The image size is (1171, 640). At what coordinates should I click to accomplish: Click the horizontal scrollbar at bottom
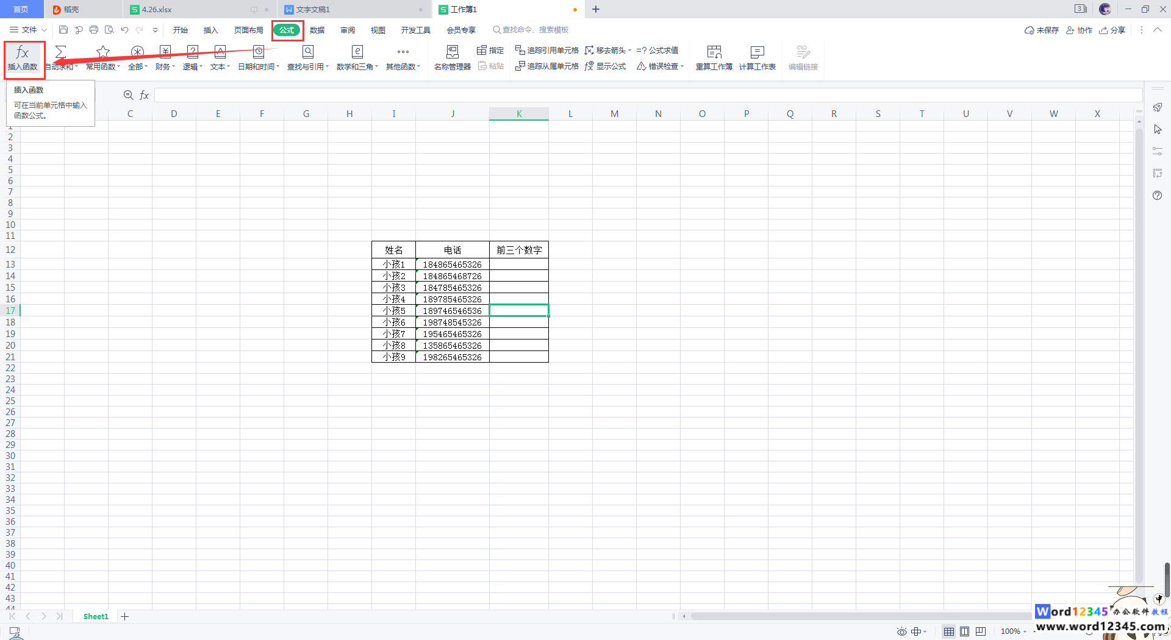[x=854, y=616]
